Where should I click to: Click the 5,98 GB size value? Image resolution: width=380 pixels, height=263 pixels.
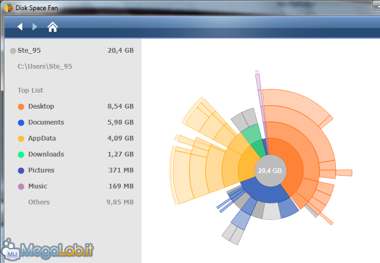tap(121, 122)
